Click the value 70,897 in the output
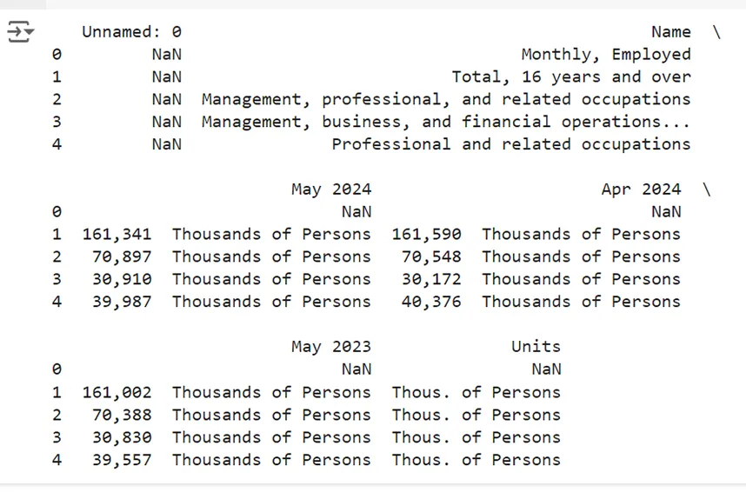The height and width of the screenshot is (499, 746). point(122,257)
